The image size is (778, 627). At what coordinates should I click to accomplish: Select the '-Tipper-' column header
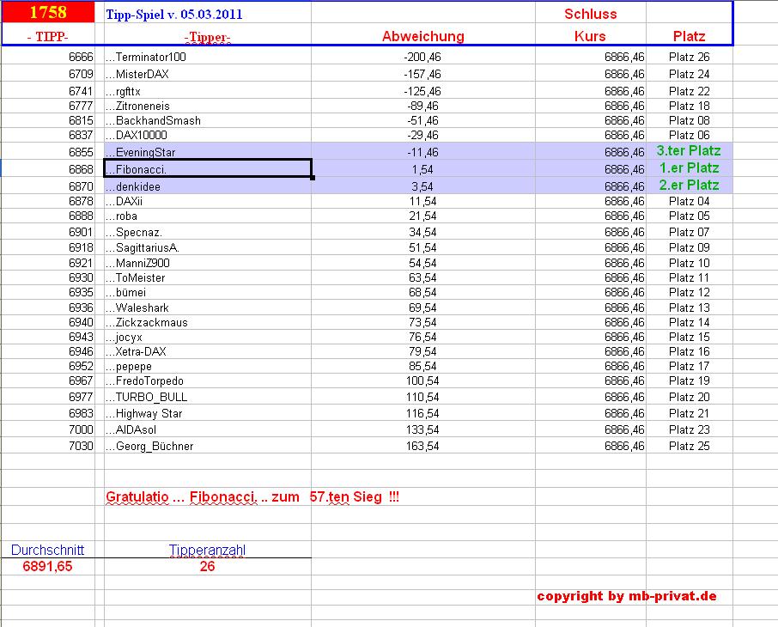208,37
